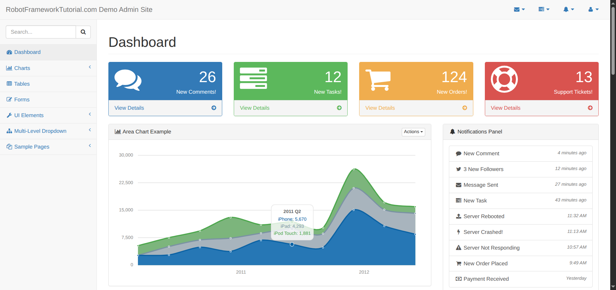
Task: Select Dashboard in the sidebar
Action: click(27, 52)
